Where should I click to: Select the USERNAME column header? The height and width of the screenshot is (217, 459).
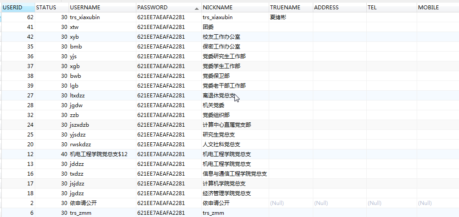pyautogui.click(x=103, y=8)
